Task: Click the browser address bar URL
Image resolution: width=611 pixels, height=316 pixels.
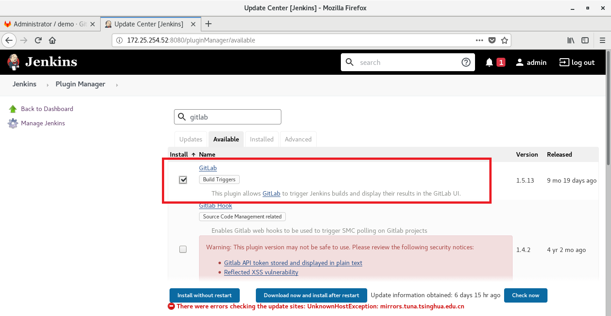Action: tap(191, 40)
